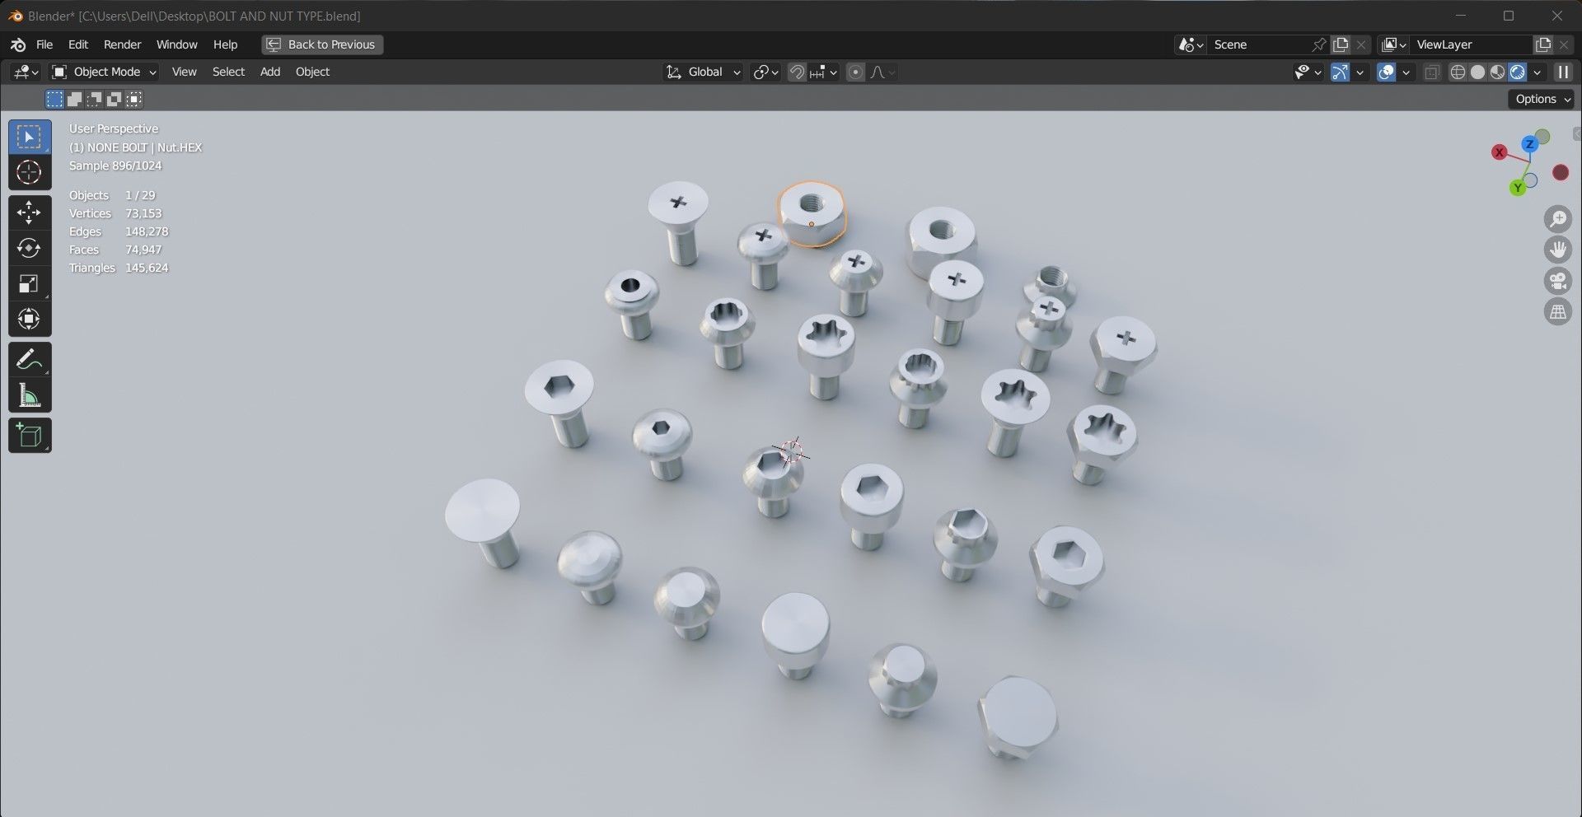Toggle proportional editing
The height and width of the screenshot is (817, 1582).
855,72
